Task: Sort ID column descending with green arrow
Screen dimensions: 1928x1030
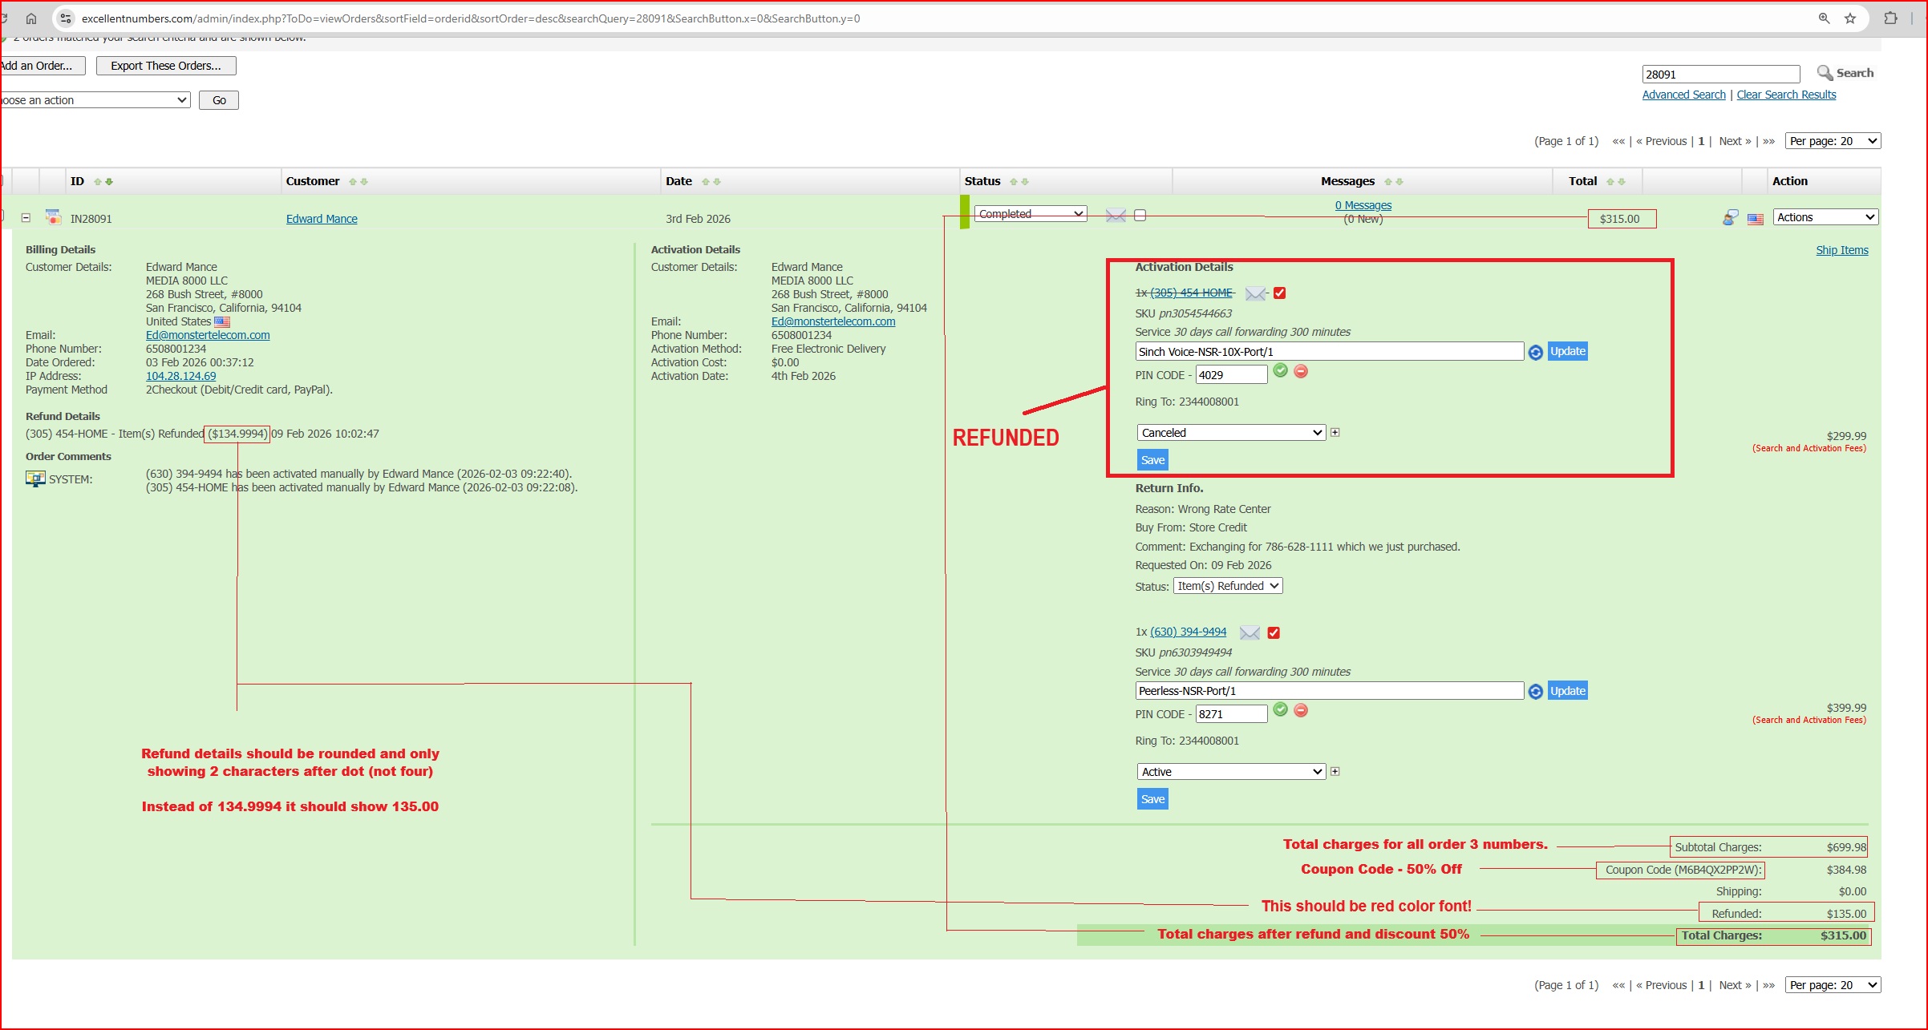Action: click(x=109, y=182)
